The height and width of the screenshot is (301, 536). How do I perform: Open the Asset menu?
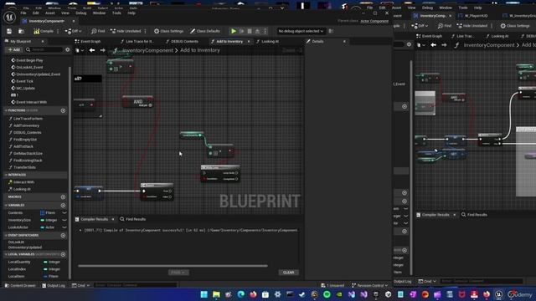click(x=50, y=13)
